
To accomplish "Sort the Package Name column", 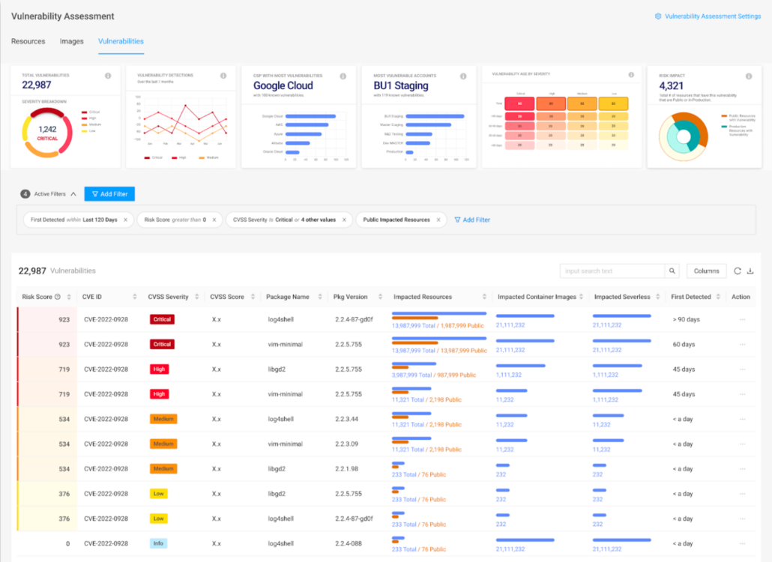I will tap(321, 296).
